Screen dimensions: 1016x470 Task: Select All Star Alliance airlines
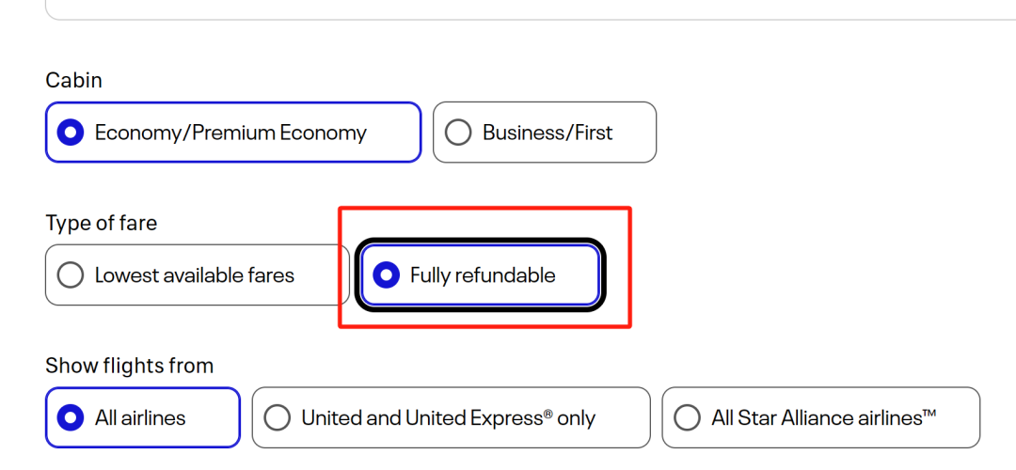(x=820, y=417)
